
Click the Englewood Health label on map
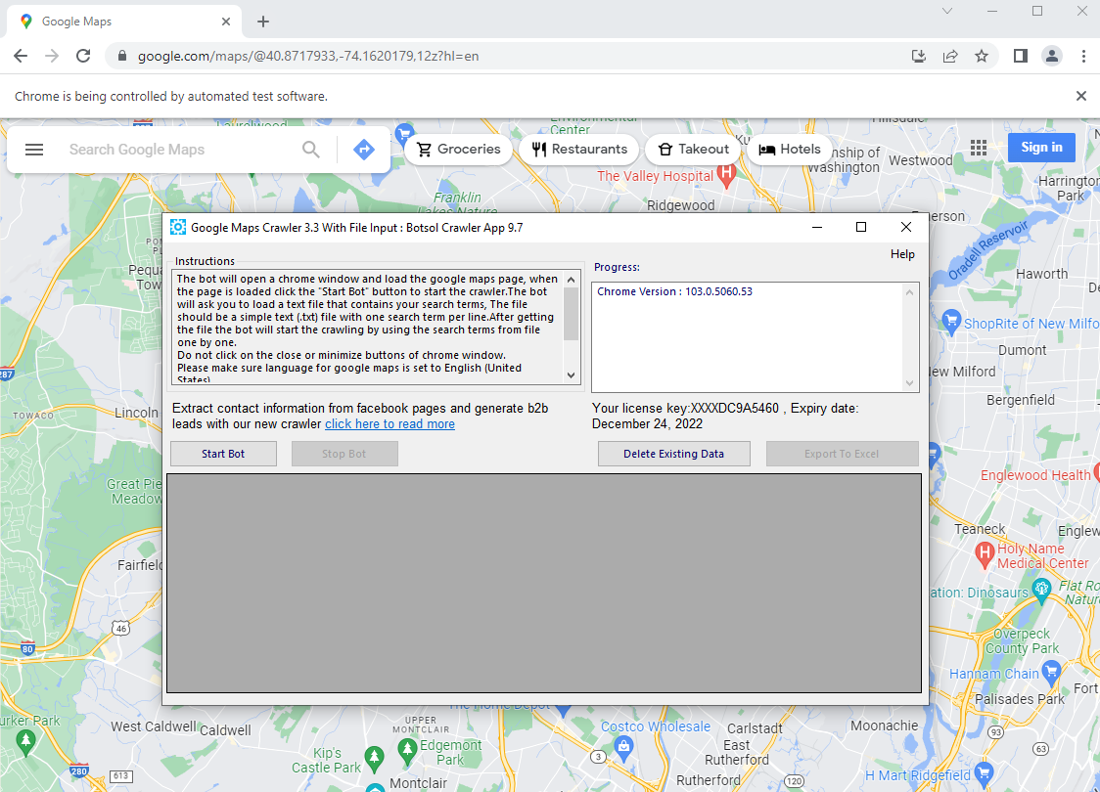click(1035, 475)
